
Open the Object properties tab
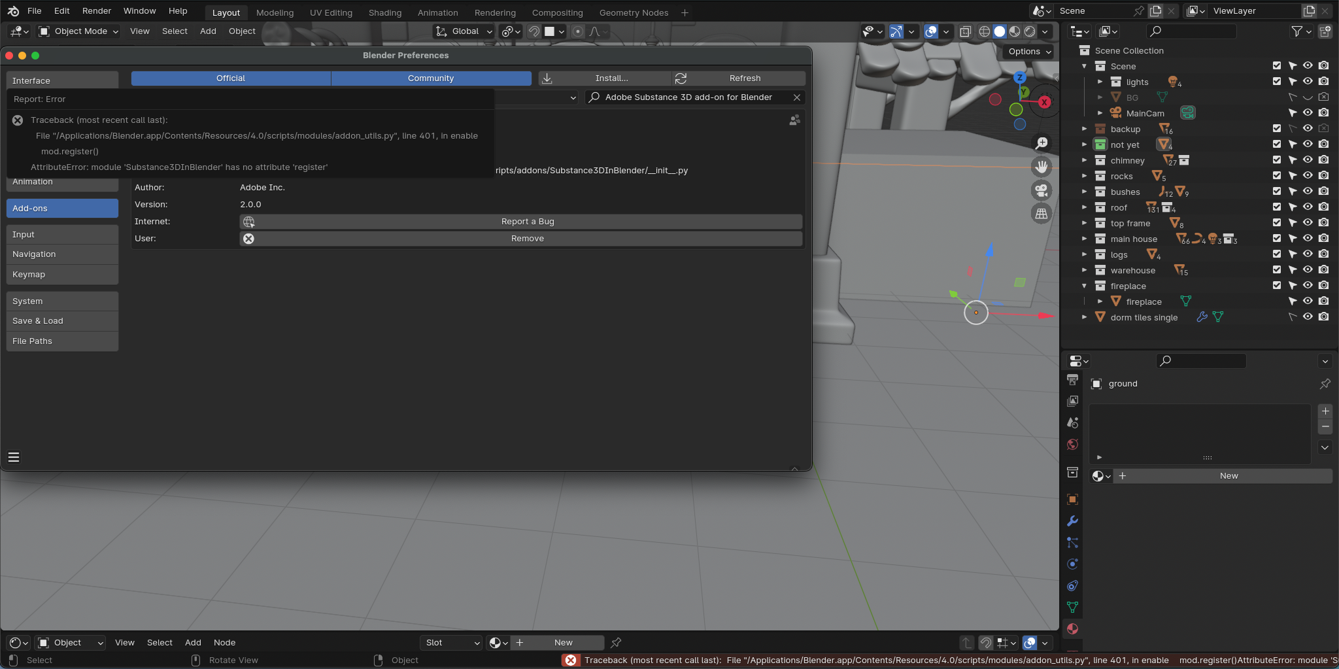(1072, 500)
